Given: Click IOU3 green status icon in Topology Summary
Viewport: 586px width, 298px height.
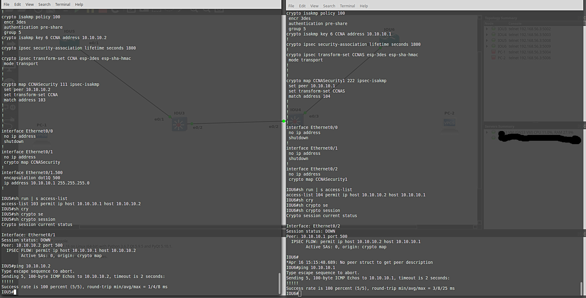Looking at the screenshot, I should [493, 29].
